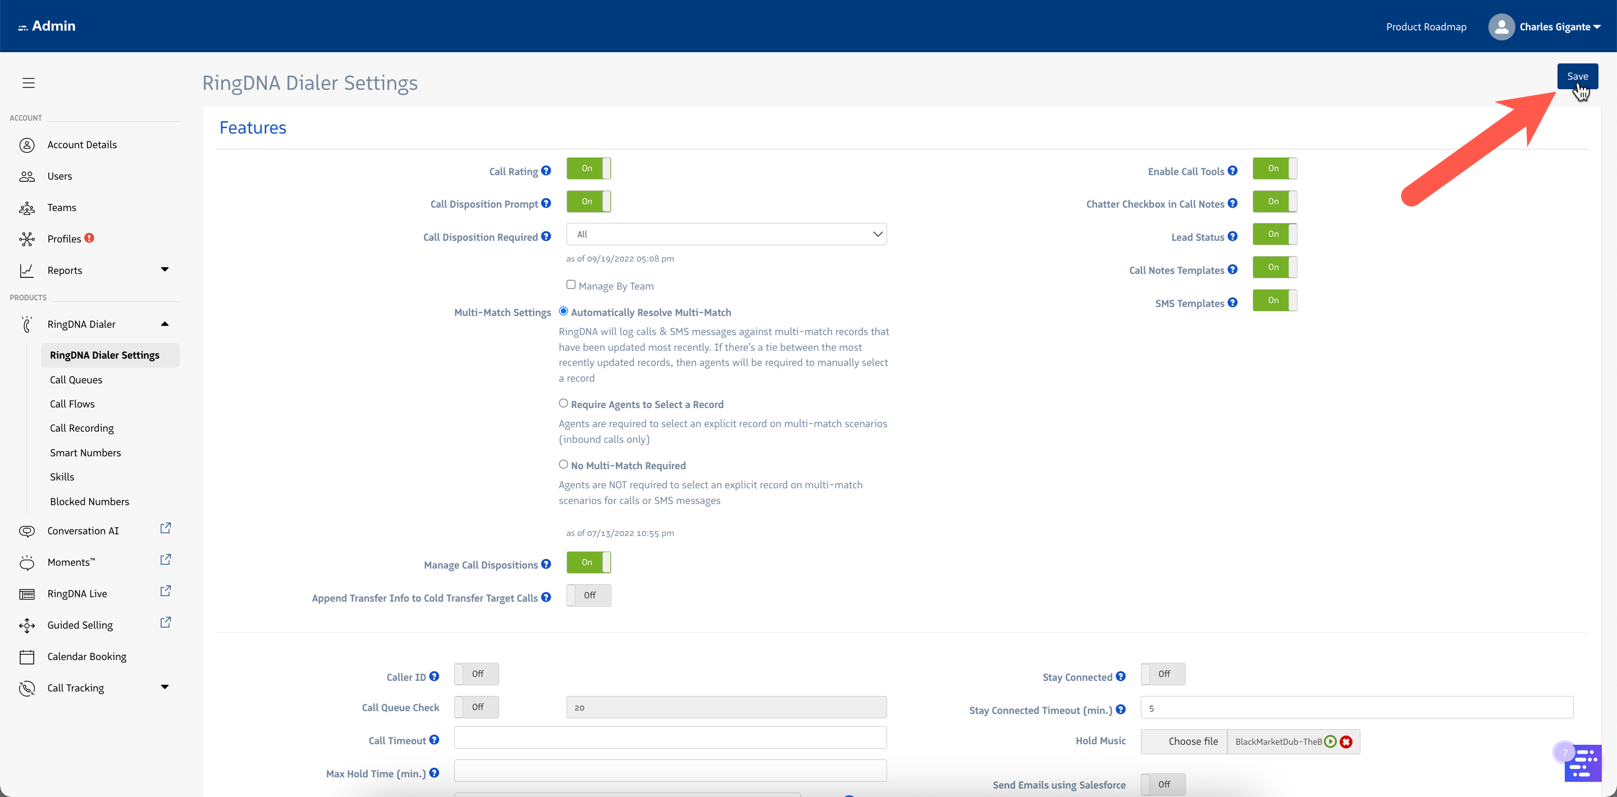Enable the Caller ID toggle
The image size is (1617, 797).
coord(477,674)
